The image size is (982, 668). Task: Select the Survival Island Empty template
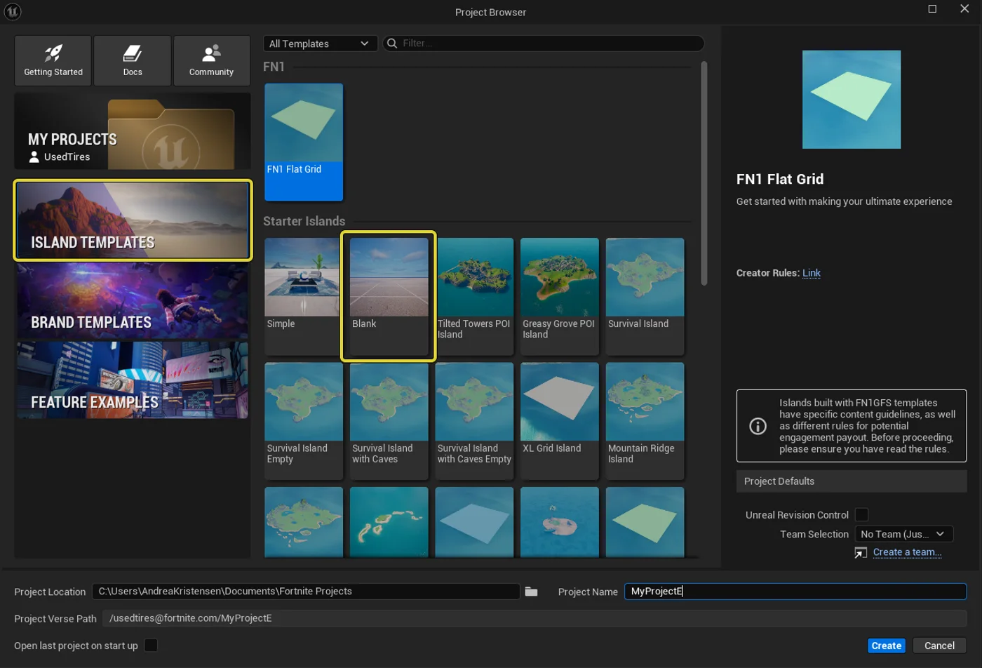[x=304, y=421]
